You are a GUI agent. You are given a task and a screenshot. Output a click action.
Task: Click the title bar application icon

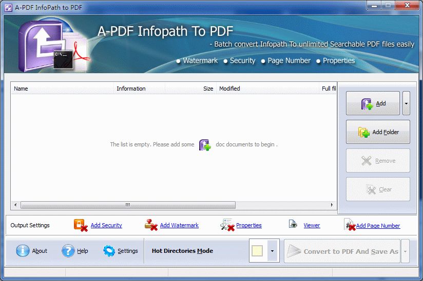coord(8,8)
